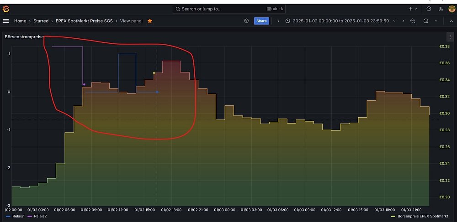Viewport: 457px width, 222px height.
Task: Open the time range picker dropdown
Action: click(x=340, y=21)
